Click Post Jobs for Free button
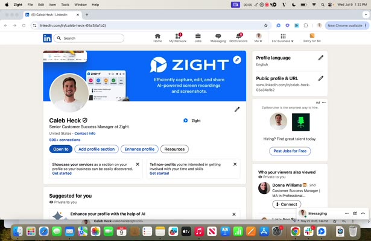The width and height of the screenshot is (371, 241). 290,151
